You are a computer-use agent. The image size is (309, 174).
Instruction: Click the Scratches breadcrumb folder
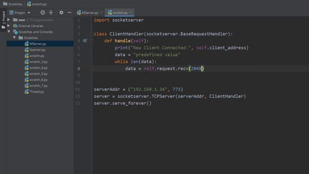tap(13, 4)
